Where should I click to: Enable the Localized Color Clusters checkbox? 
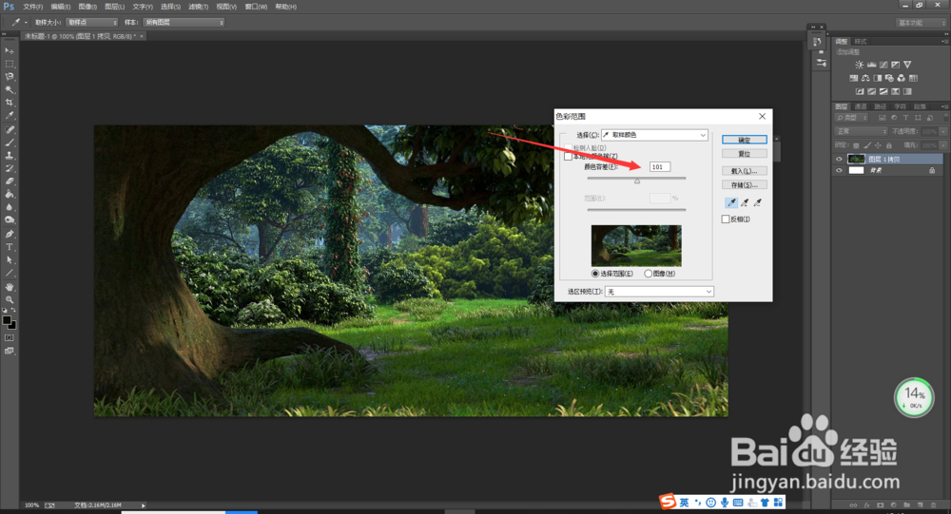568,157
